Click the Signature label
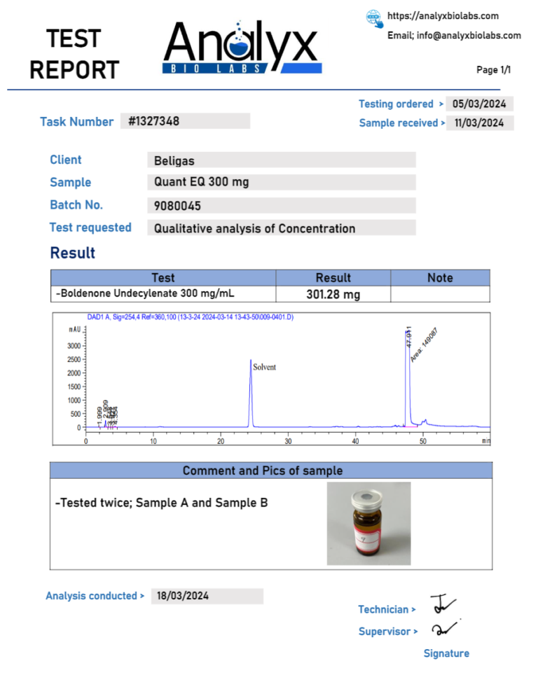The width and height of the screenshot is (538, 696). [446, 653]
